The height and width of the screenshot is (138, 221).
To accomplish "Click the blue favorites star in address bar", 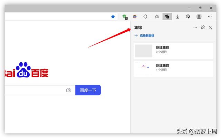I will 113,17.
